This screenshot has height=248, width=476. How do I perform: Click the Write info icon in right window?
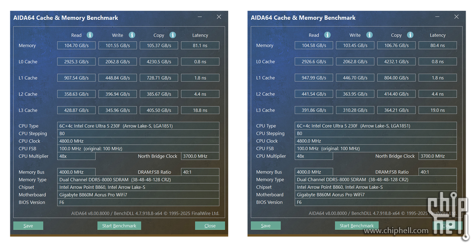(x=369, y=35)
